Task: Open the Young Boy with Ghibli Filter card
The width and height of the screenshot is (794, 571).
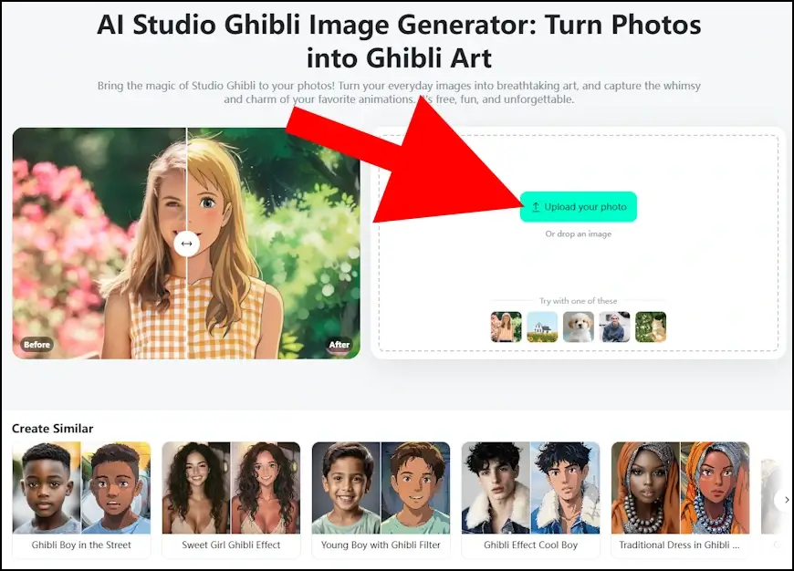Action: pos(381,500)
